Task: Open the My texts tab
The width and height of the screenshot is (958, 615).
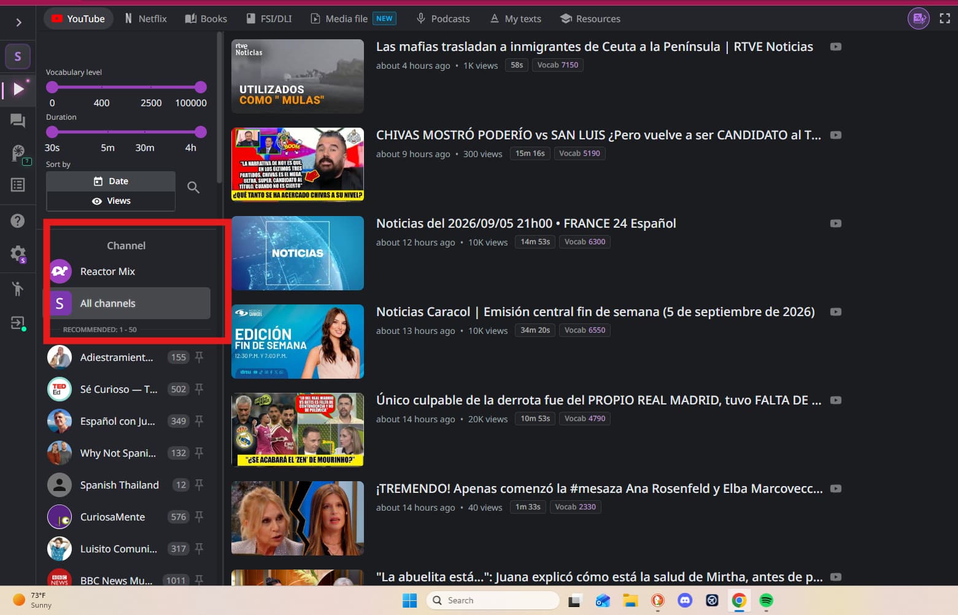Action: point(516,19)
